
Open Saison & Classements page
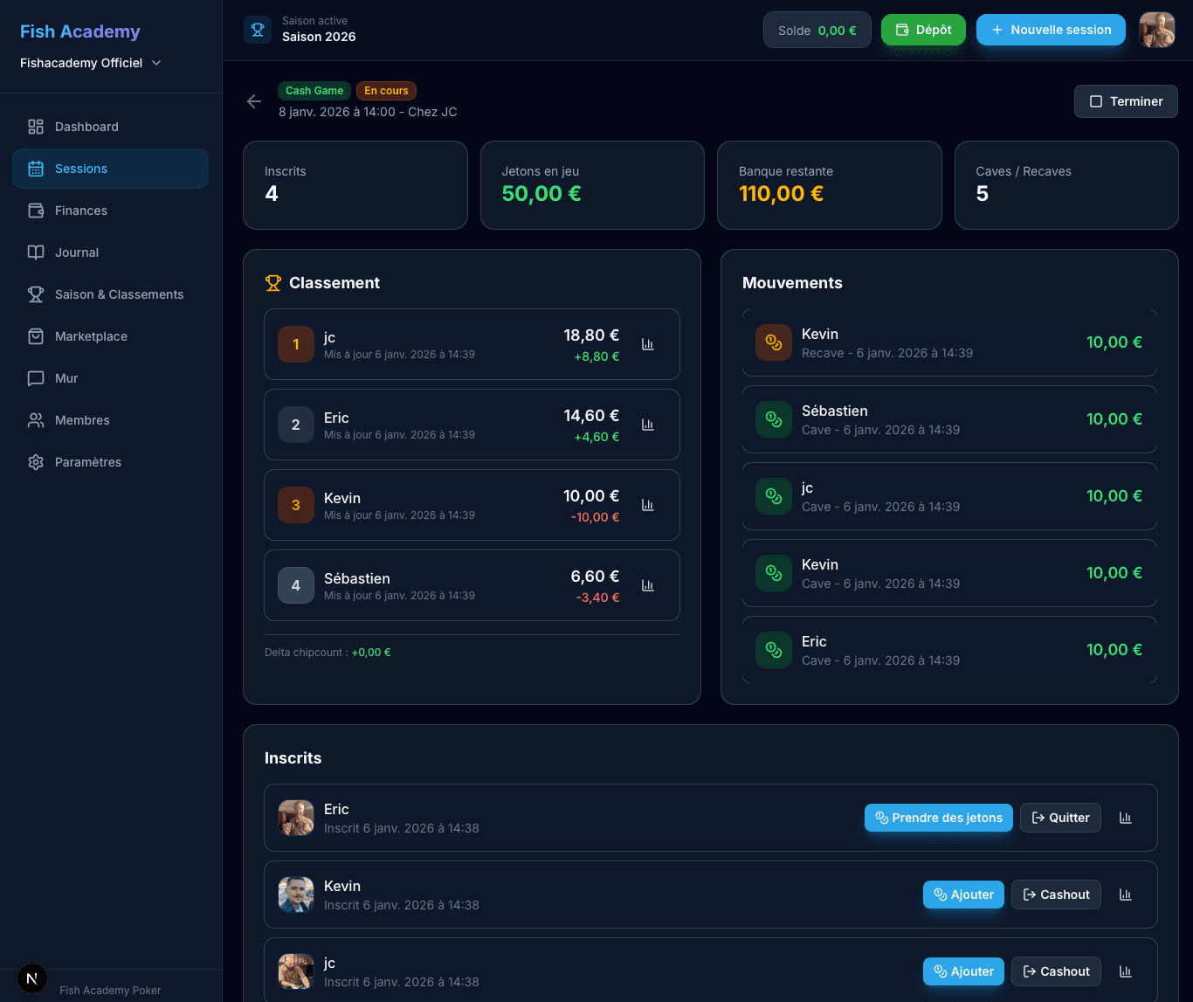(119, 294)
